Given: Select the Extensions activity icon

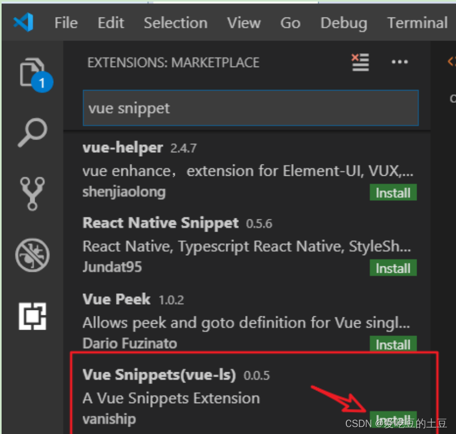Looking at the screenshot, I should [32, 316].
